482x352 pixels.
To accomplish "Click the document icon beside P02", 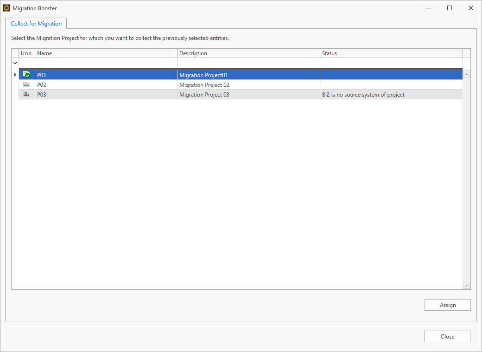I will tap(26, 85).
